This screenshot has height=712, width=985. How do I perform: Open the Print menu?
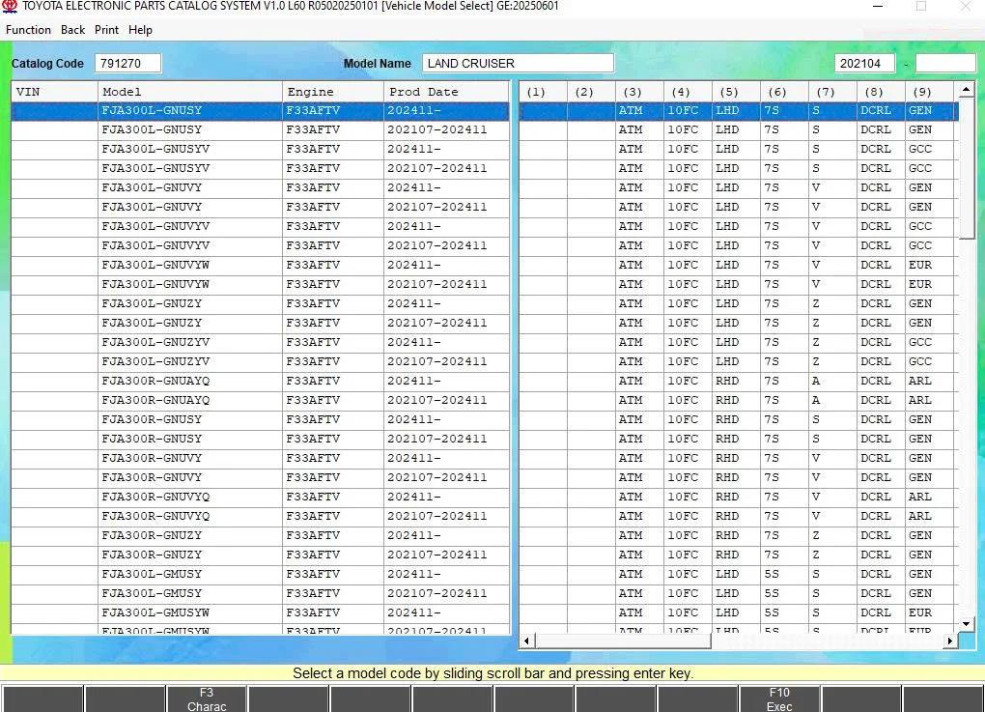click(x=107, y=30)
